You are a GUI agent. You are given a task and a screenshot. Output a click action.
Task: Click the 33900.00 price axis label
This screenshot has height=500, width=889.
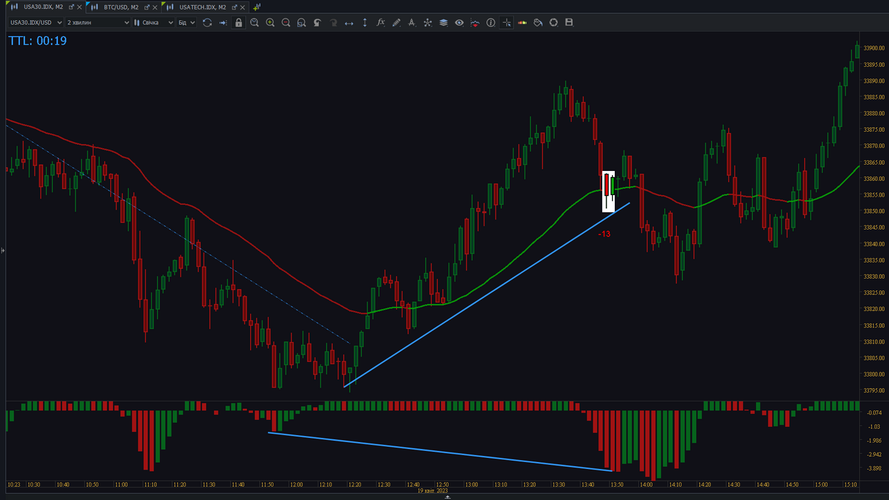click(874, 48)
